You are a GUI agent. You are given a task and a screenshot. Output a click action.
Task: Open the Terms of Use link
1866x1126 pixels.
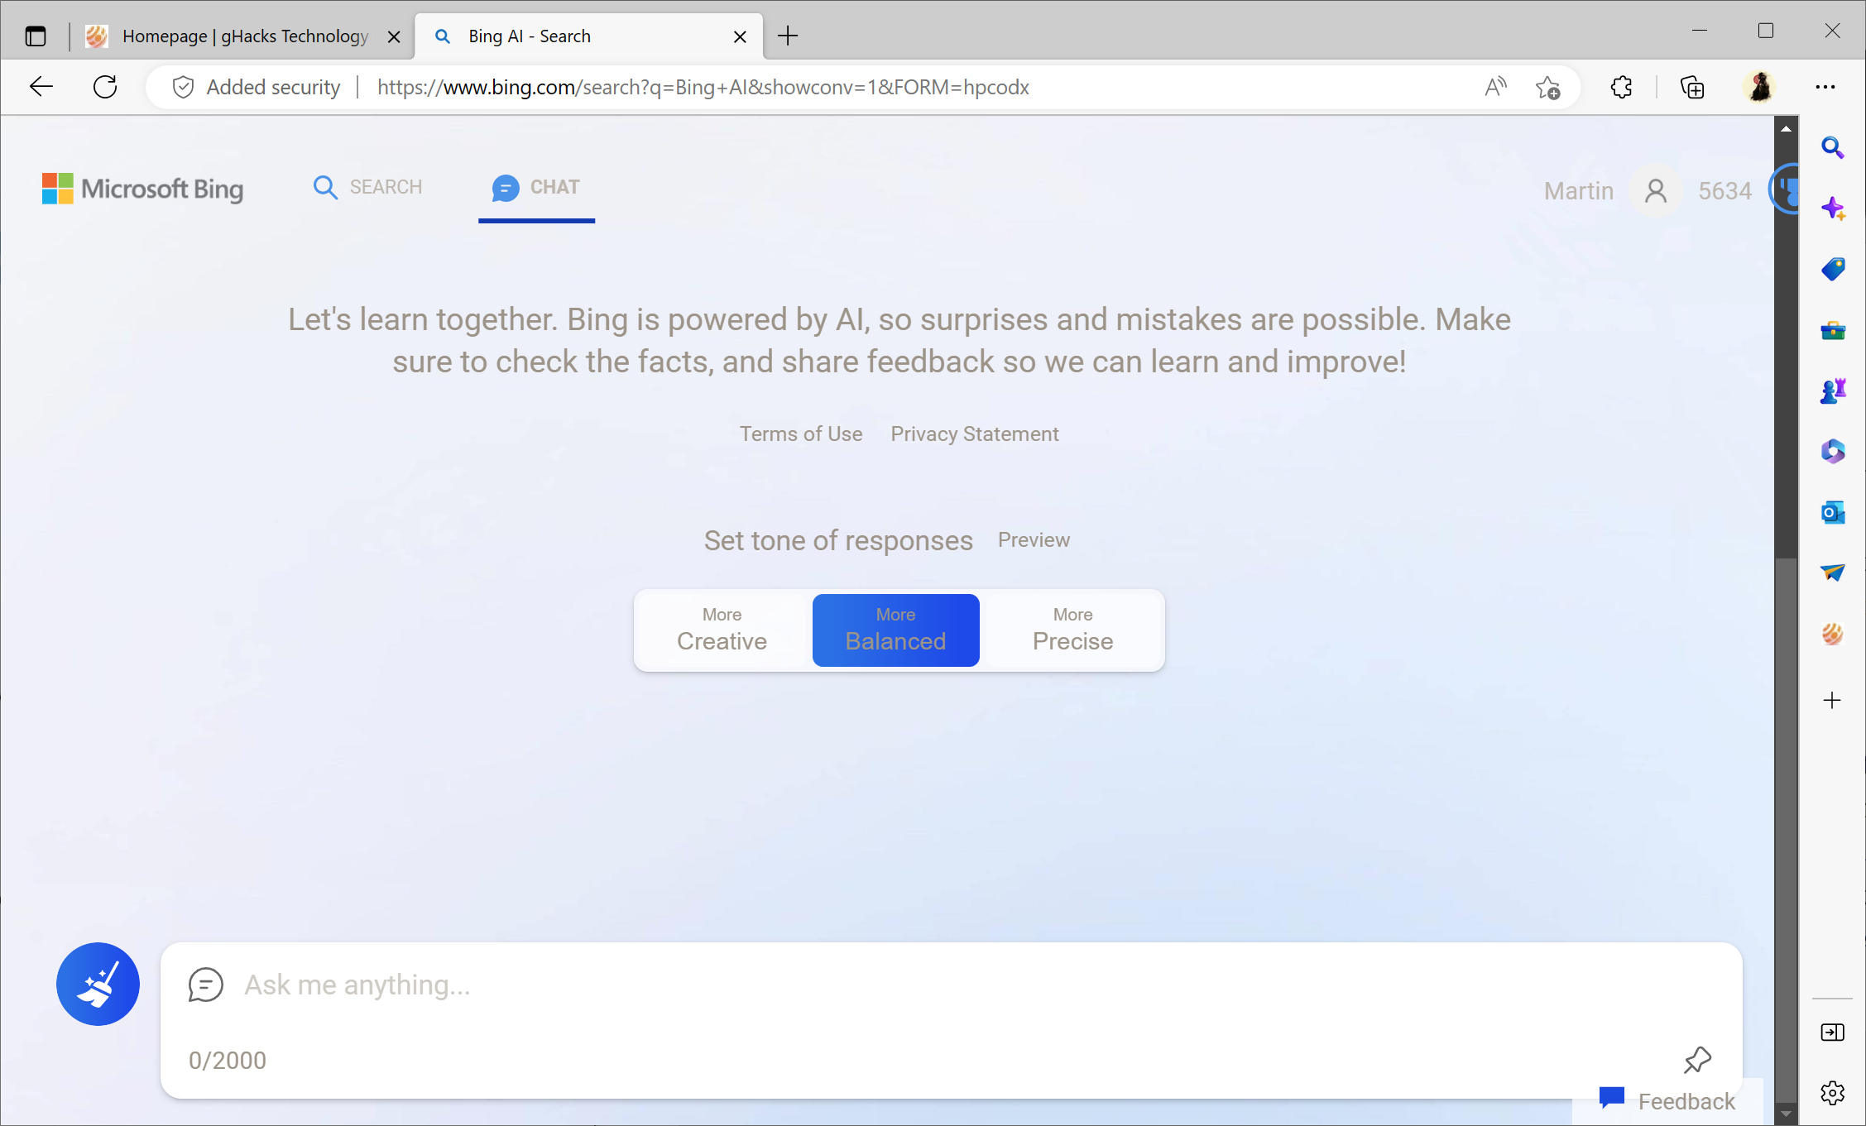pyautogui.click(x=801, y=434)
